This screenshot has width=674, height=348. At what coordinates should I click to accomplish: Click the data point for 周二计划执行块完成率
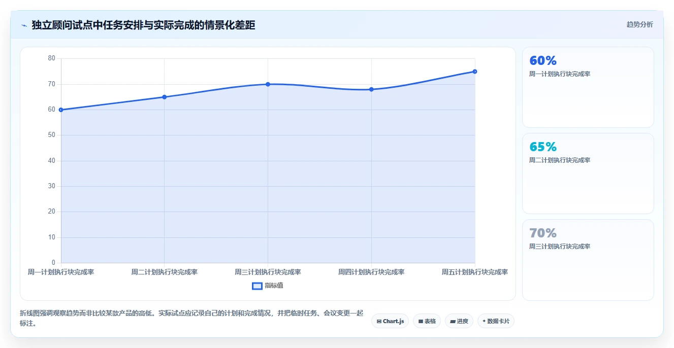click(x=164, y=97)
